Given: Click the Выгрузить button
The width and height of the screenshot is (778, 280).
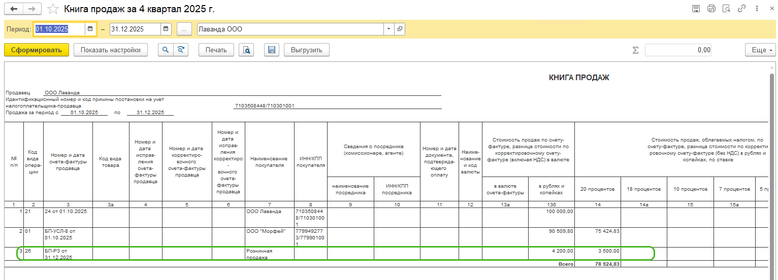Looking at the screenshot, I should click(307, 50).
